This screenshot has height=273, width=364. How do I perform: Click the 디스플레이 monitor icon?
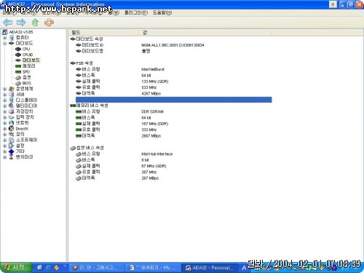12,100
